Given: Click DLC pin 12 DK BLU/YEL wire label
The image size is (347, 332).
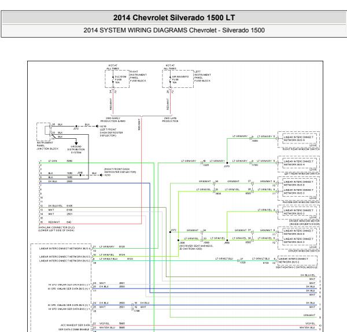Looking at the screenshot, I should click(56, 206).
